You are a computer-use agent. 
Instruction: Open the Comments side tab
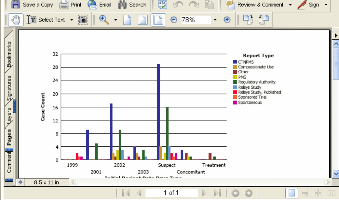(9, 162)
